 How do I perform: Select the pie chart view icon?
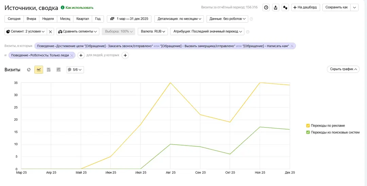pos(29,70)
